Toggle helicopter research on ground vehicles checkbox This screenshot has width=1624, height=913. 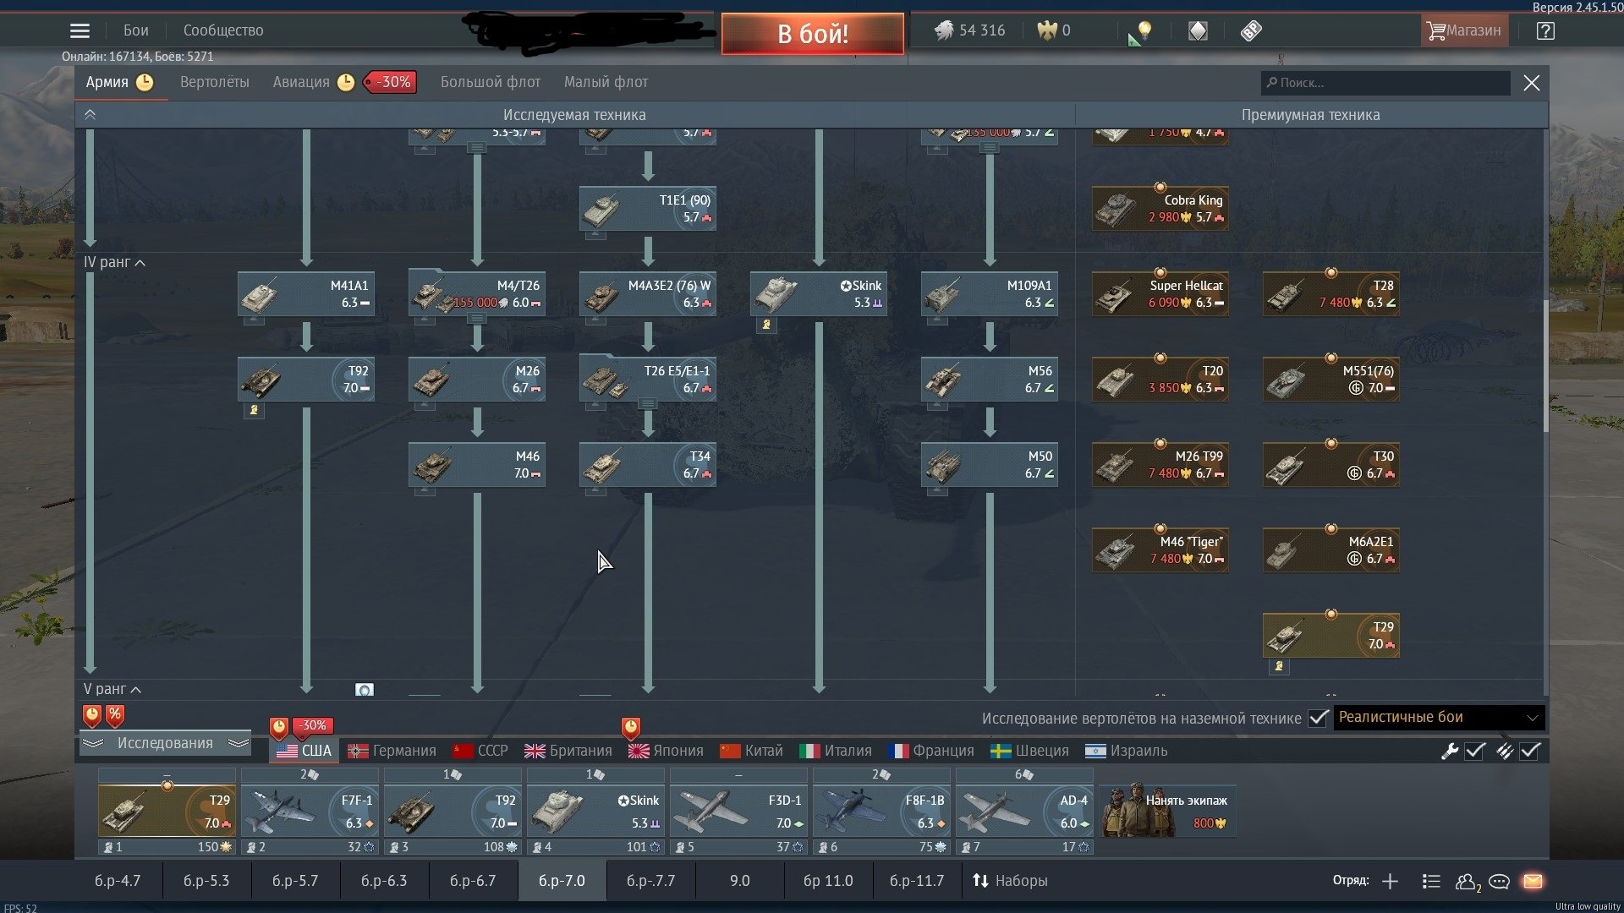point(1318,718)
